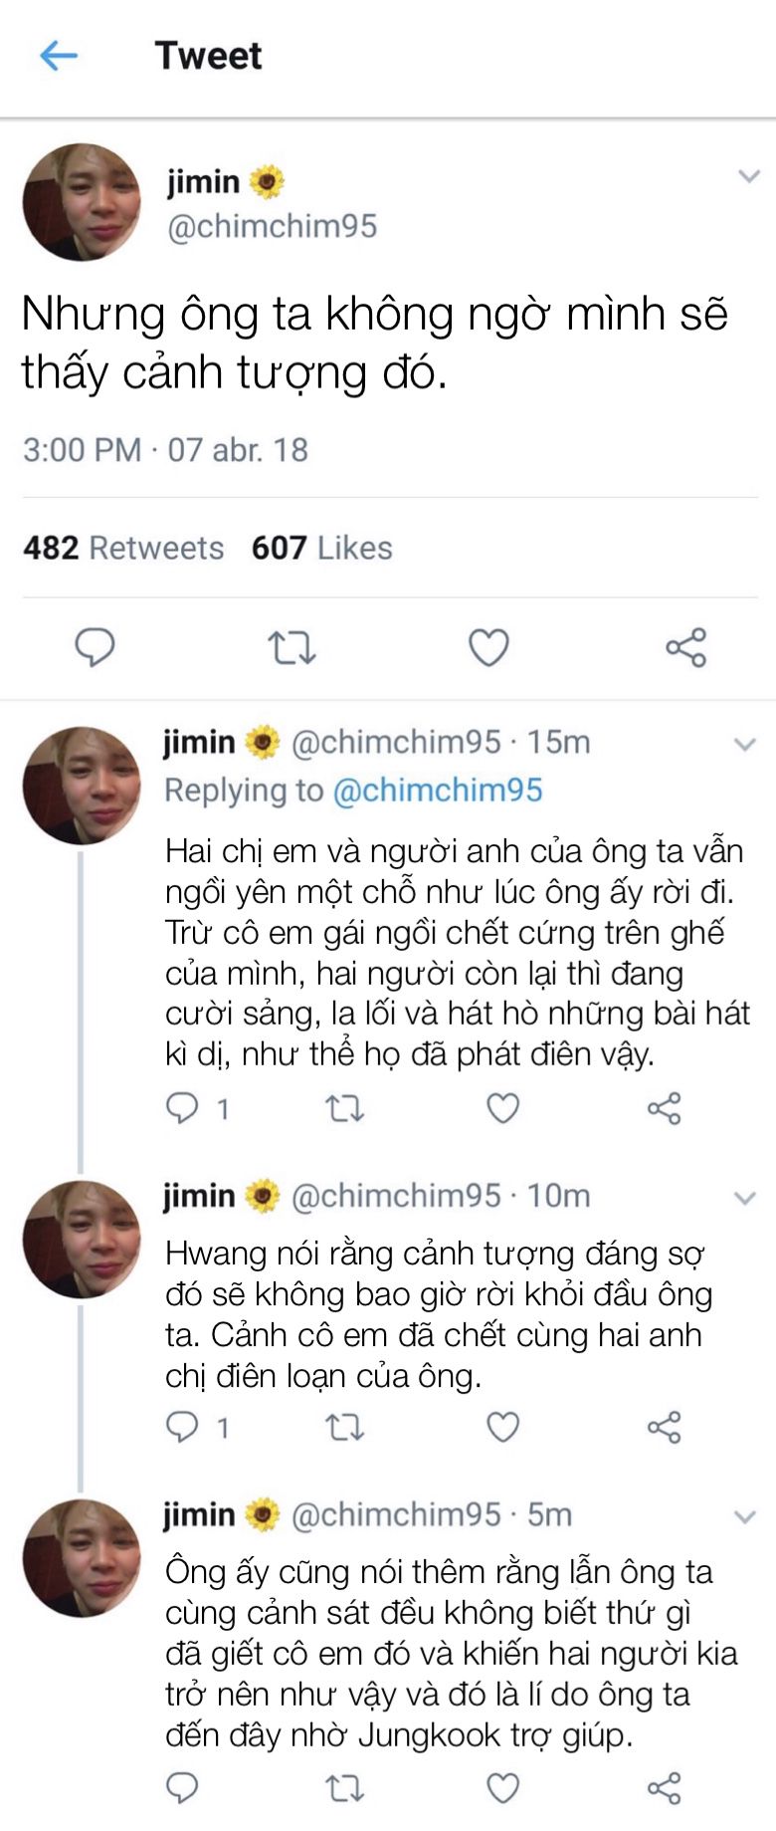Like the main tweet

point(488,647)
